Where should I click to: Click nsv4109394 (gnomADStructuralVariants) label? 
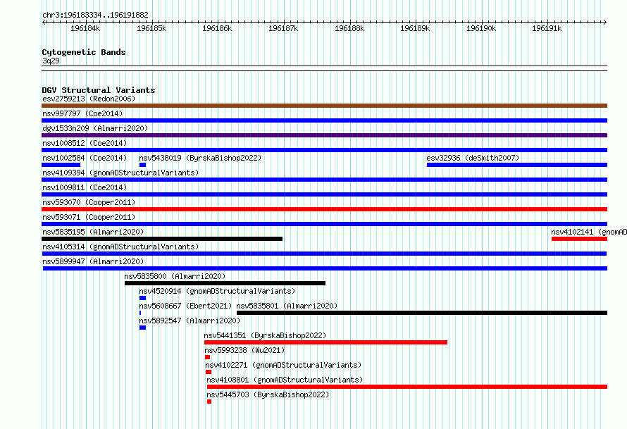pyautogui.click(x=120, y=173)
